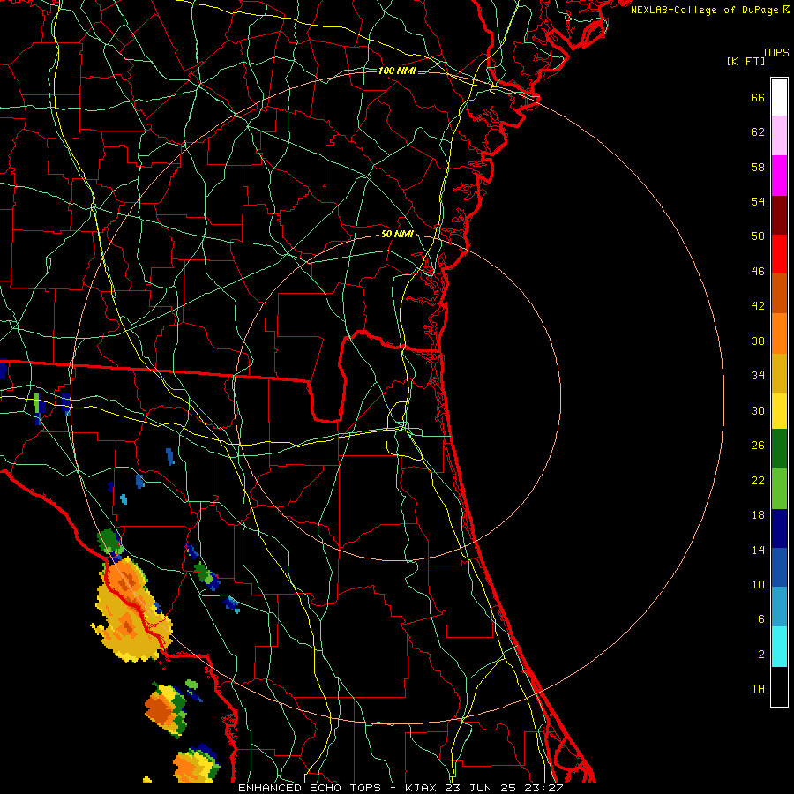The image size is (794, 794).
Task: Click the legend value 58
Action: pos(758,167)
